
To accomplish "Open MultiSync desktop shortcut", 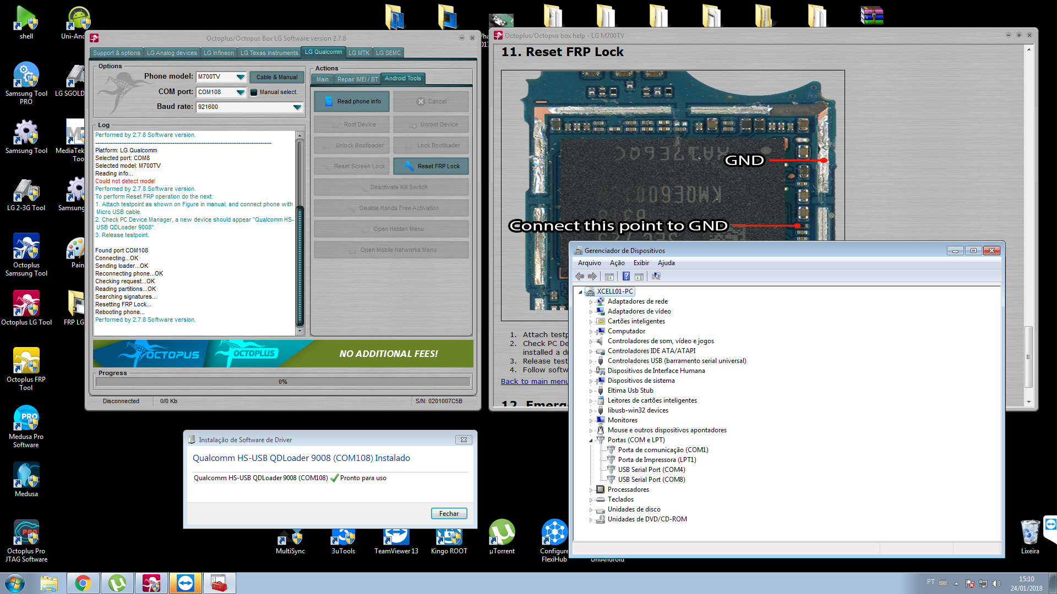I will point(290,541).
